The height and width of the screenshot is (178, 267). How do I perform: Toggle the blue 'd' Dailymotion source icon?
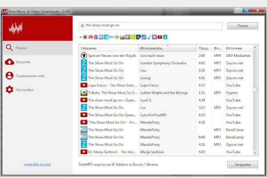click(x=106, y=37)
